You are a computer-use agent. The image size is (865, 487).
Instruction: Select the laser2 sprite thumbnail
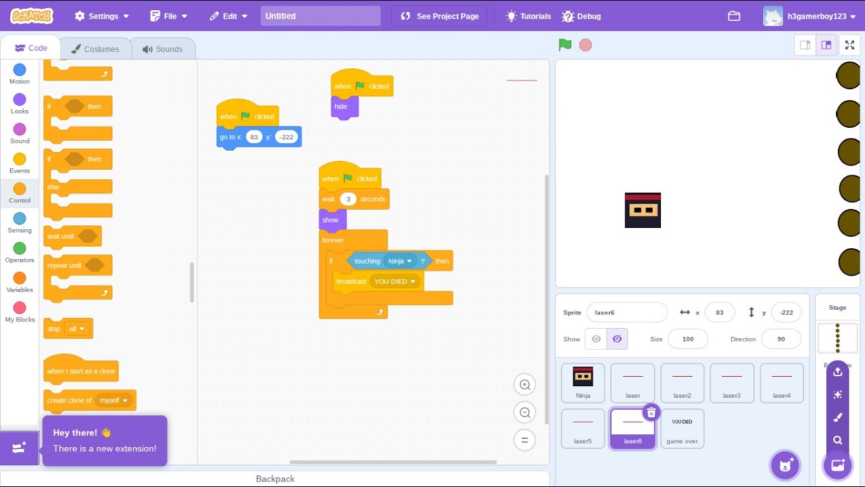click(682, 383)
